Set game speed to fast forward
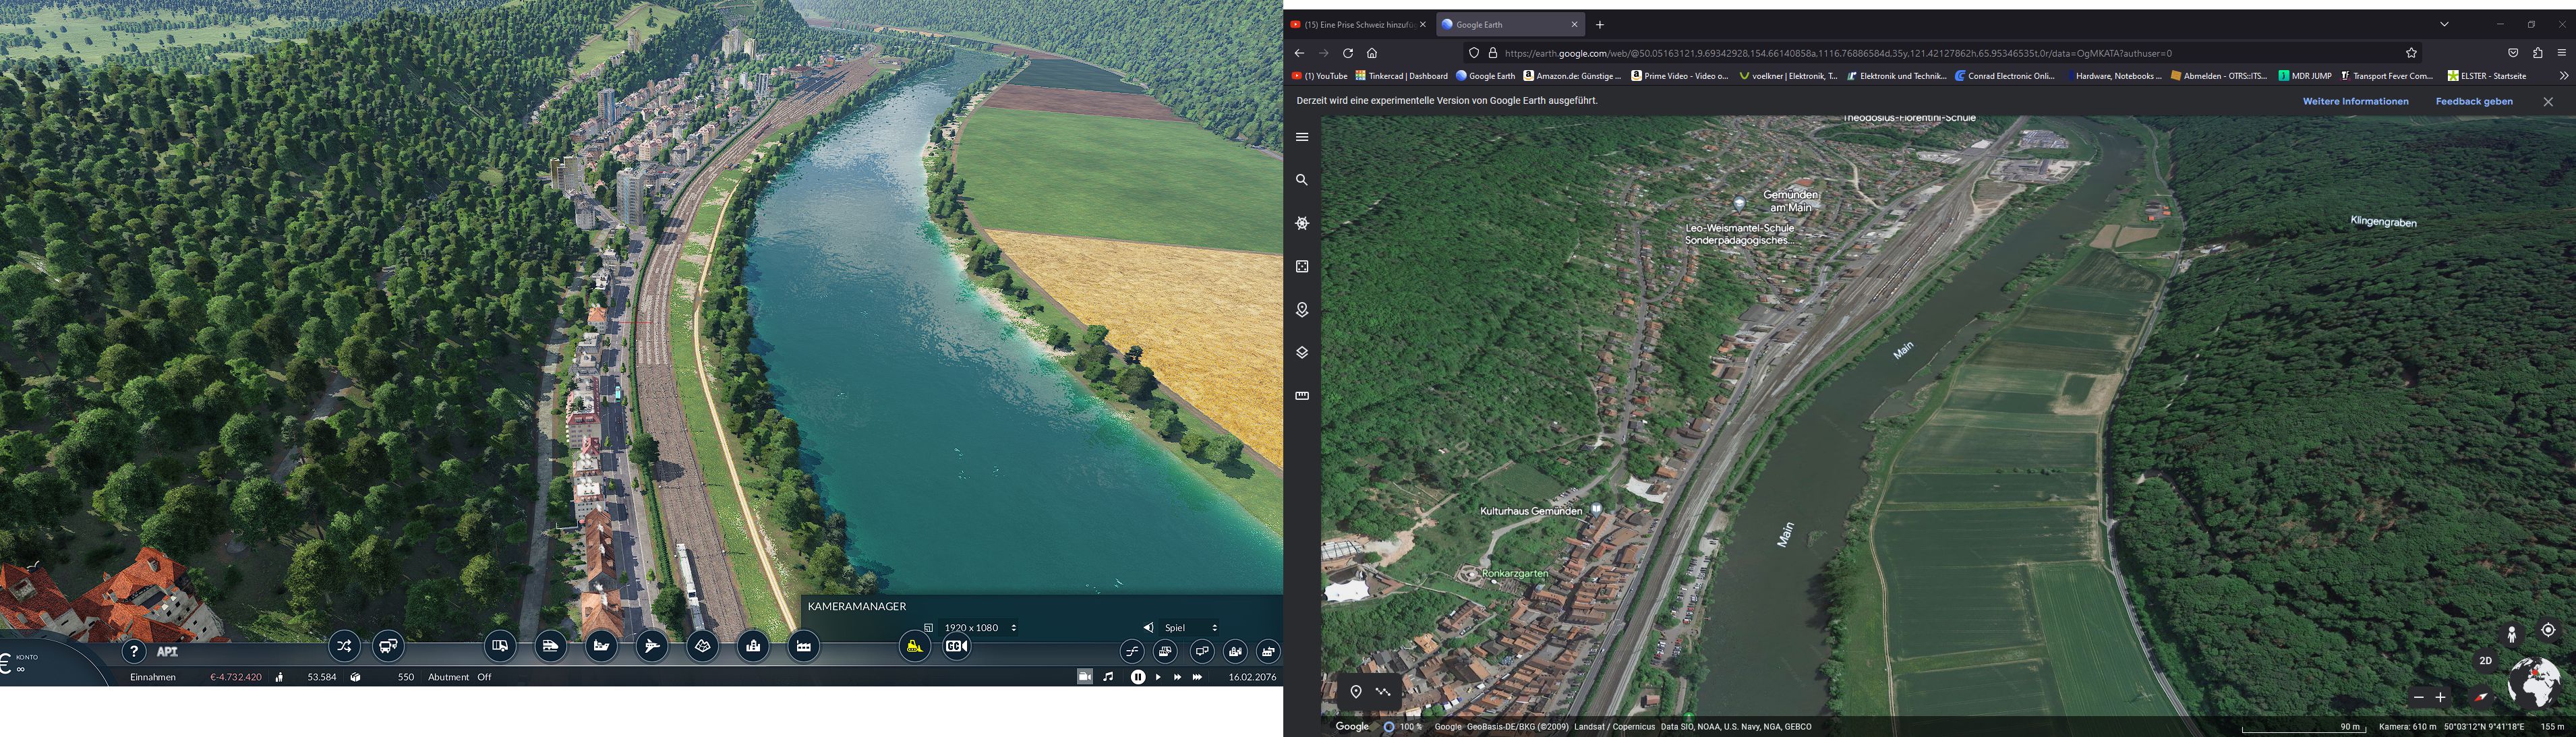 (x=1177, y=677)
